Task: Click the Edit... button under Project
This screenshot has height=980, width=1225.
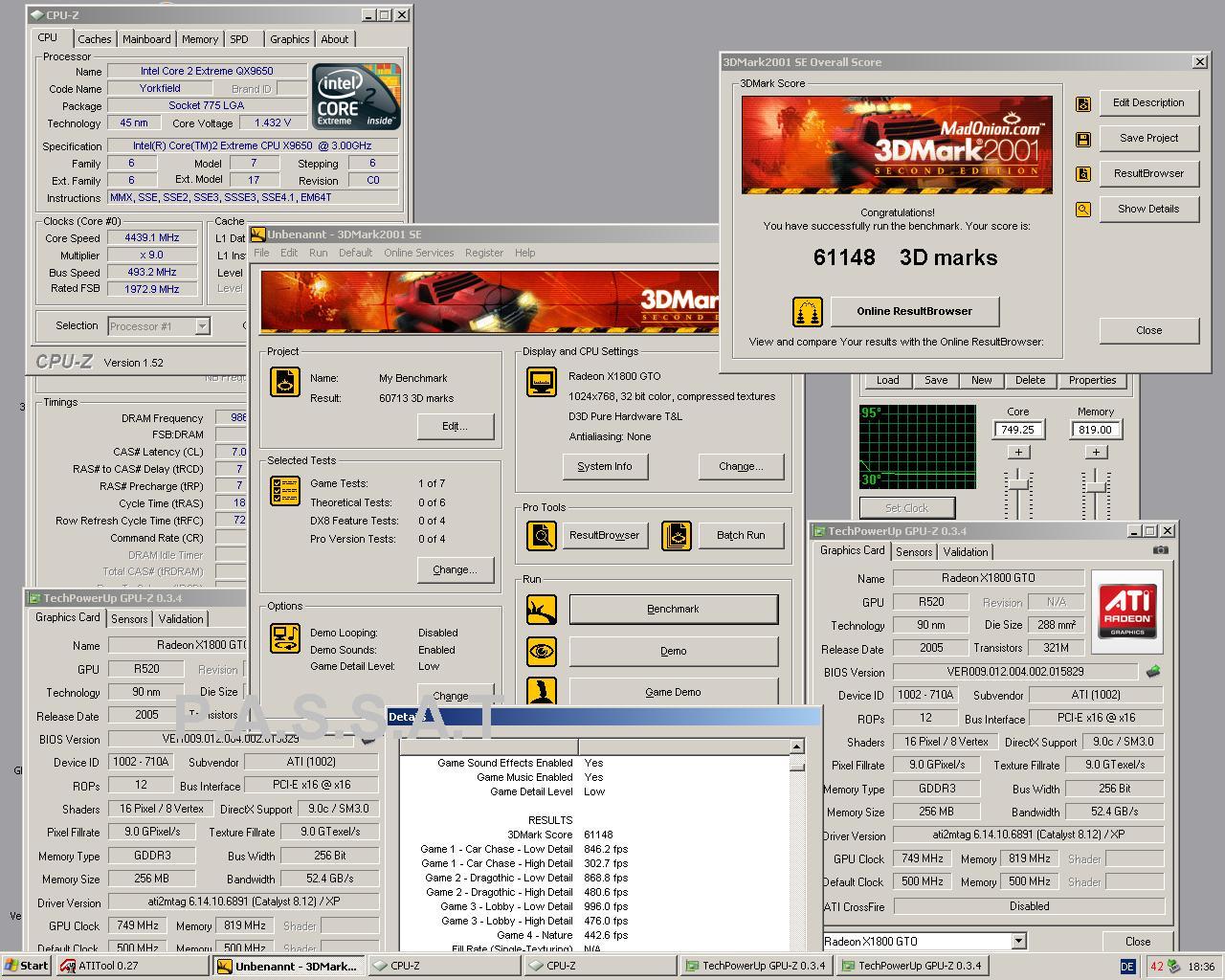Action: 455,426
